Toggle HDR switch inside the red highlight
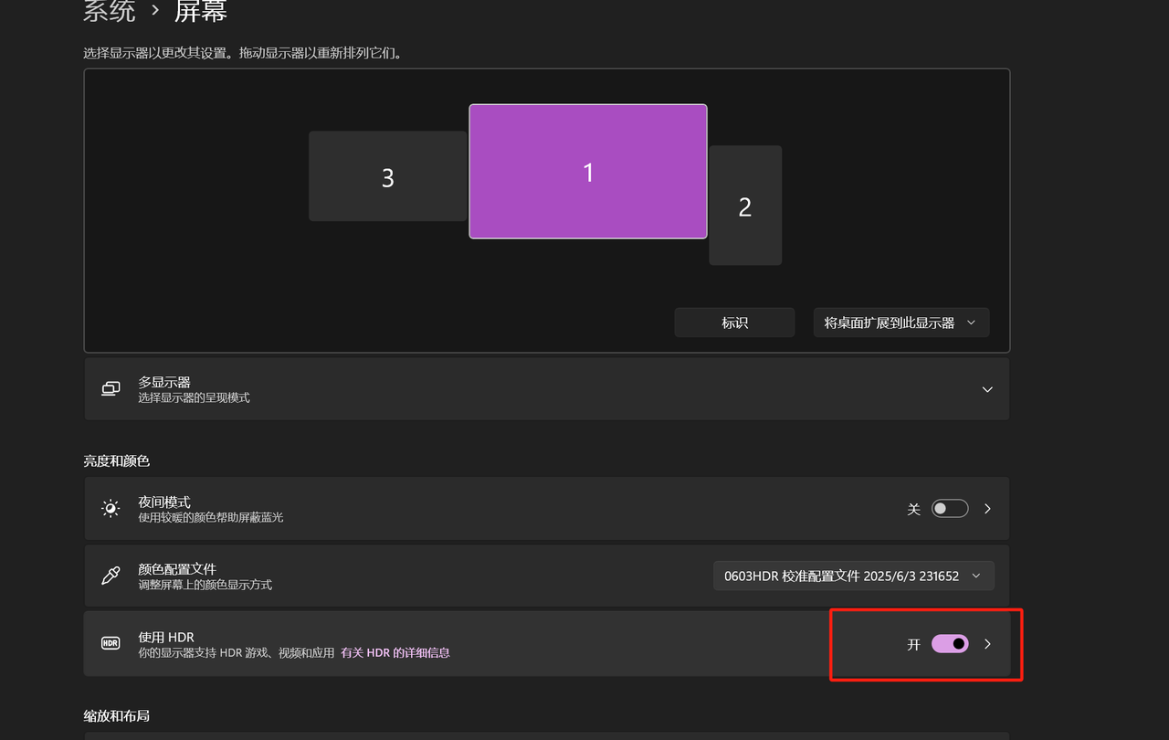This screenshot has width=1169, height=740. (950, 643)
